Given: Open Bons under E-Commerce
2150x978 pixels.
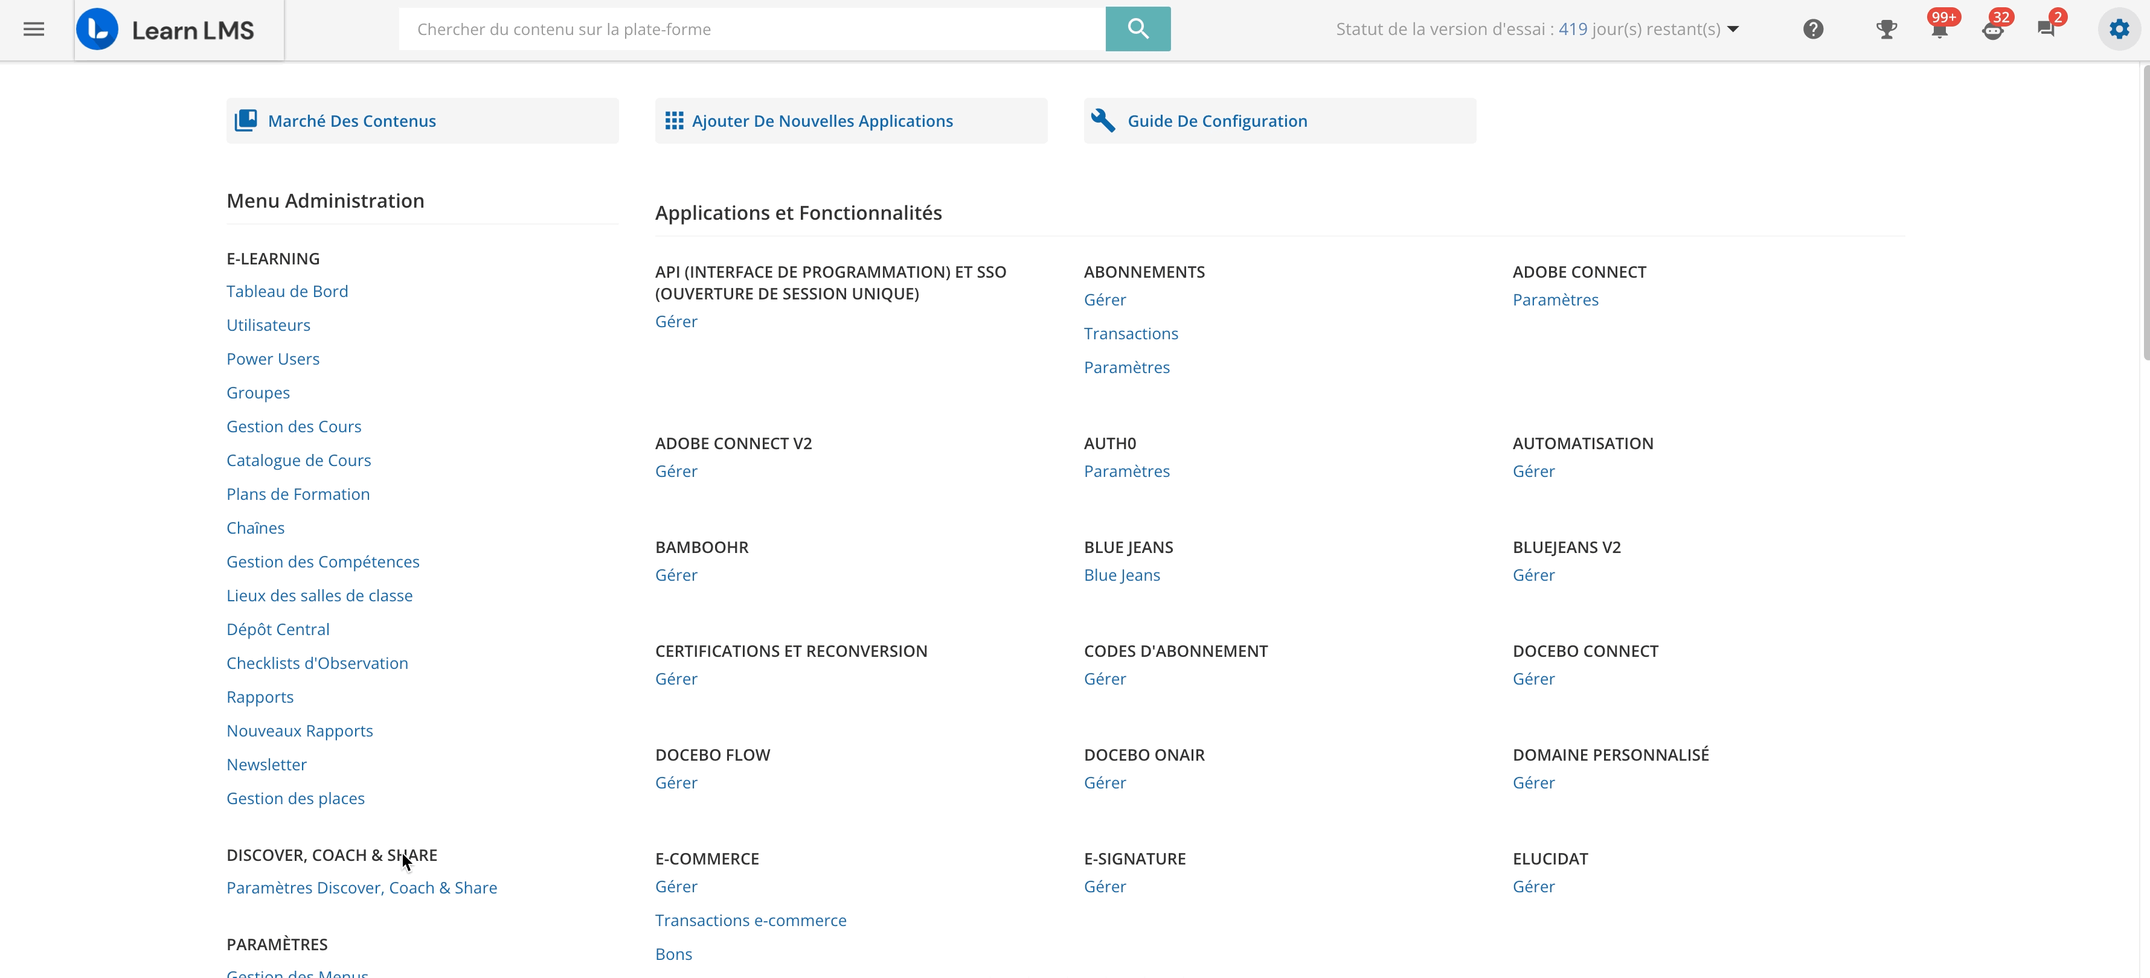Looking at the screenshot, I should [x=673, y=954].
